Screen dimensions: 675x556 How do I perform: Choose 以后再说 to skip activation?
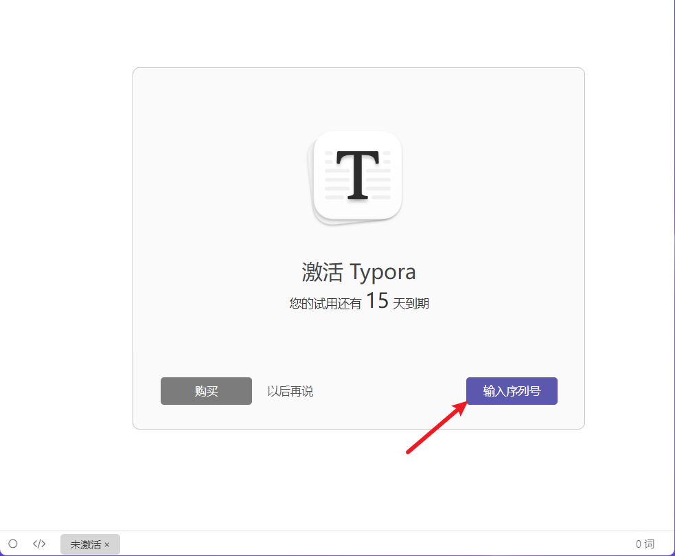290,391
